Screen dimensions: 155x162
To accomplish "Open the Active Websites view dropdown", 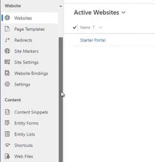I will (x=123, y=12).
